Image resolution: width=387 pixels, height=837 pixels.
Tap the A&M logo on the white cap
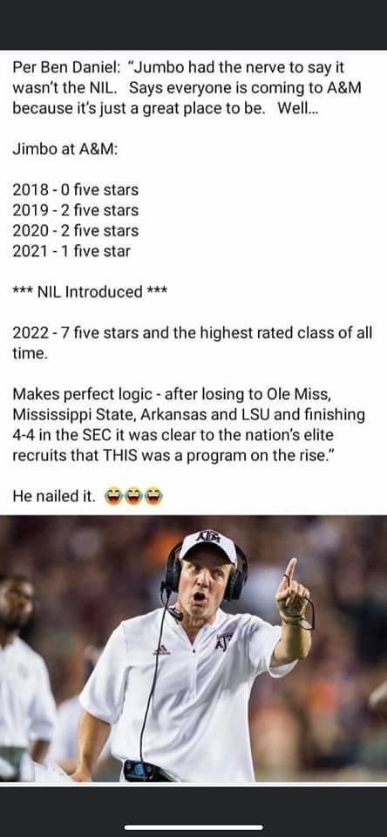pos(208,537)
